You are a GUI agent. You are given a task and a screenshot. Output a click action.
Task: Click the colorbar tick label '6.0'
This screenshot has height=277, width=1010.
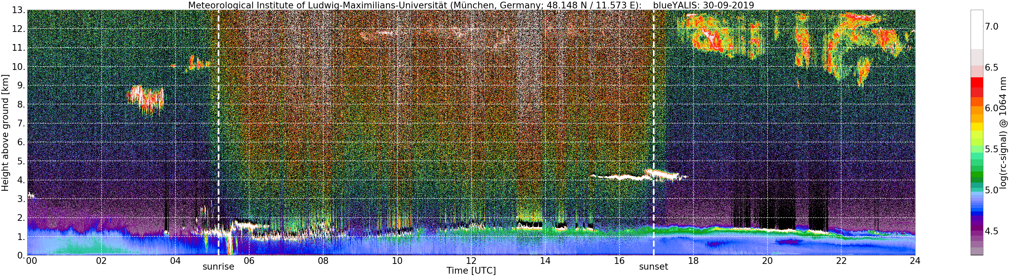pos(991,108)
